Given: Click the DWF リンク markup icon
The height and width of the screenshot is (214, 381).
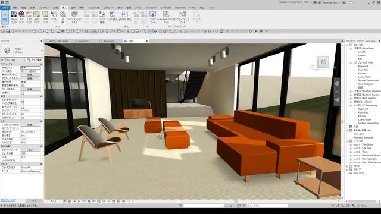Looking at the screenshot, I should pos(45,17).
